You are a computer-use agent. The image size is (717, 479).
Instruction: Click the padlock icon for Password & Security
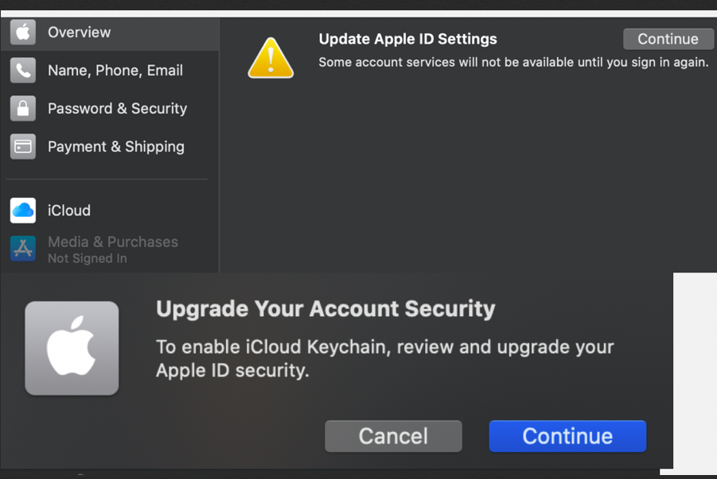coord(23,109)
